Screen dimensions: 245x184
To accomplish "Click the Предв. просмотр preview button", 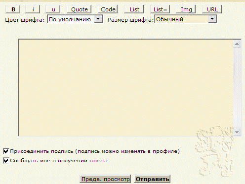I will coord(105,179).
